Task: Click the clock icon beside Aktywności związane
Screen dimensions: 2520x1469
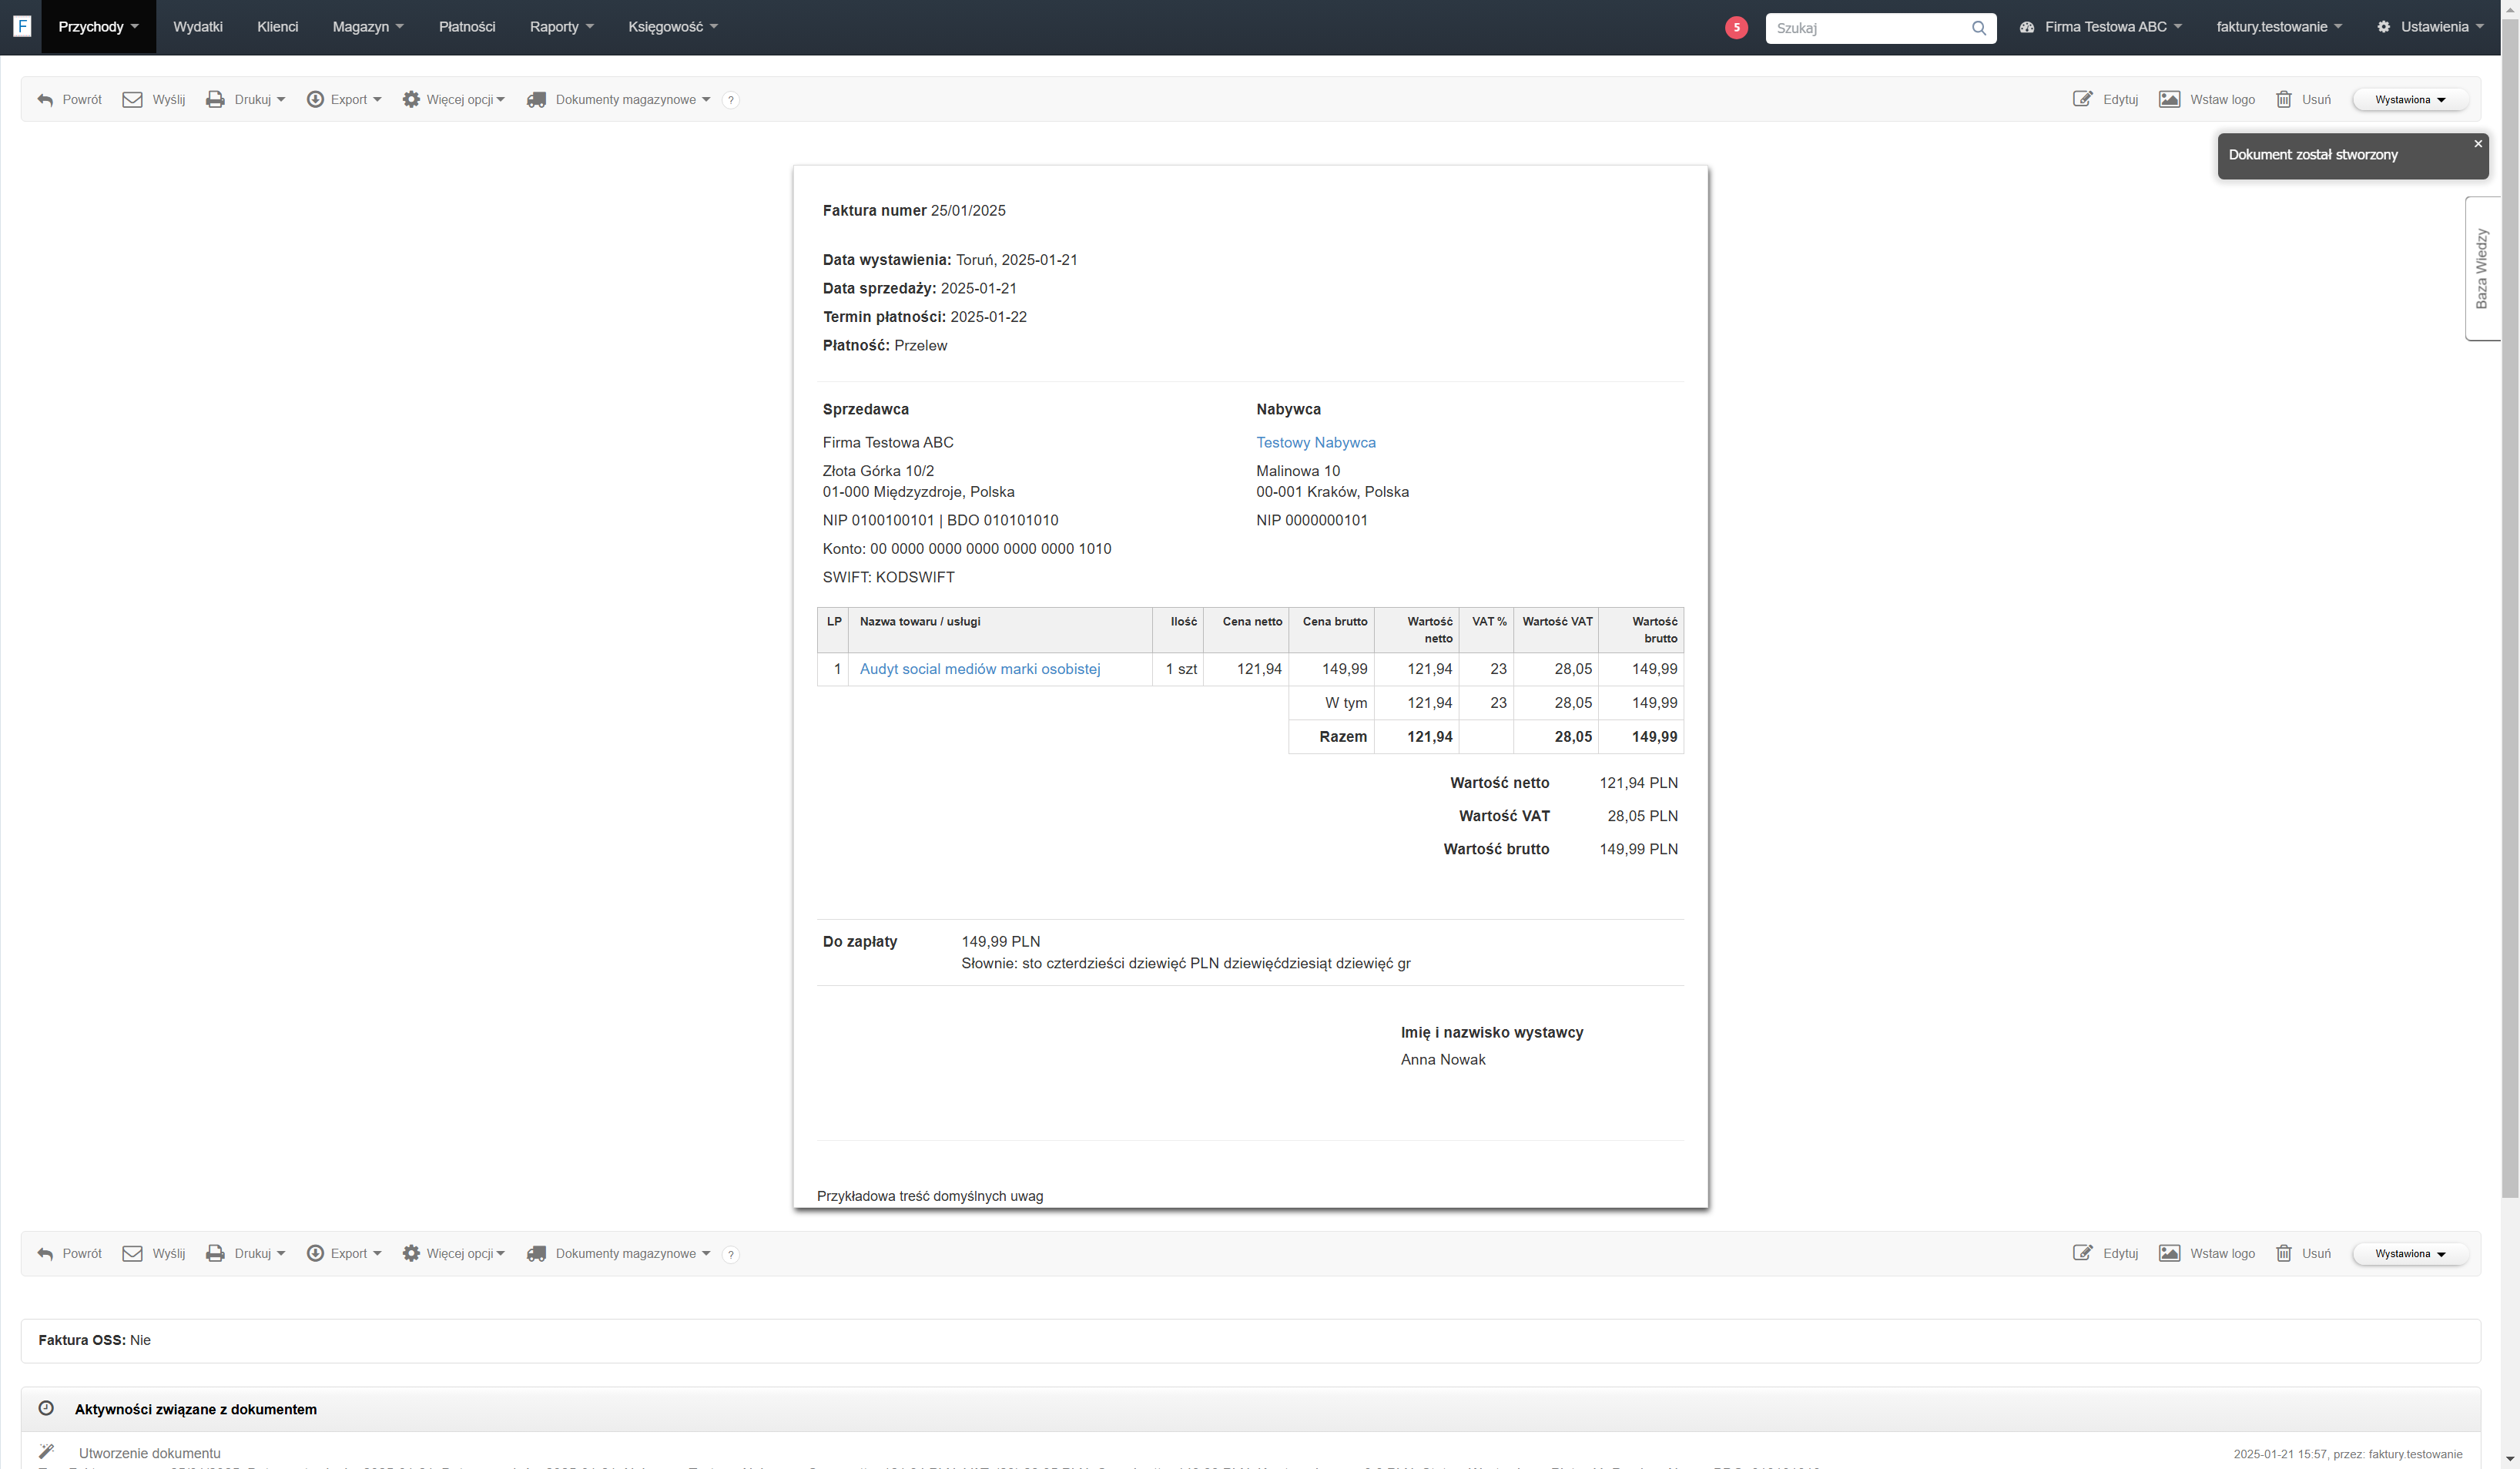Action: tap(46, 1409)
